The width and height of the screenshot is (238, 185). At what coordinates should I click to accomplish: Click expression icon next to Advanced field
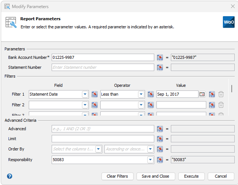tap(160, 129)
